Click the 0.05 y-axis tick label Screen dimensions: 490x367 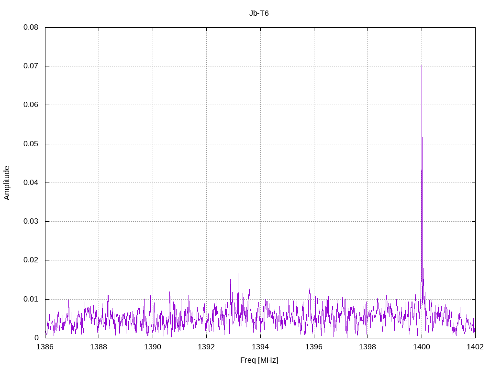[x=31, y=144]
